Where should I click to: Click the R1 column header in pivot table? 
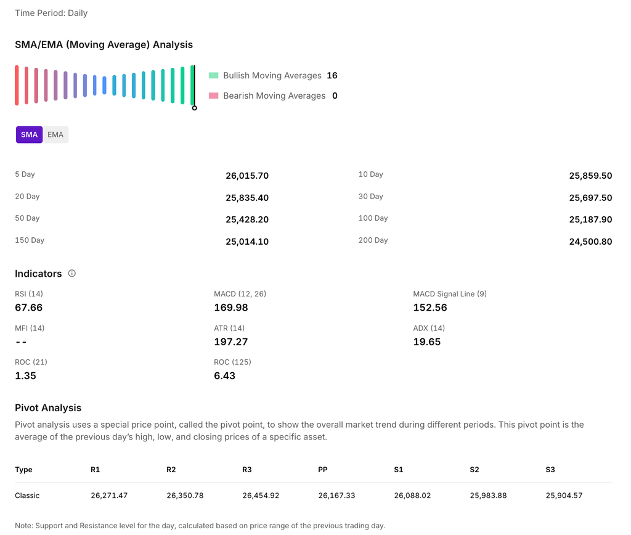point(96,470)
